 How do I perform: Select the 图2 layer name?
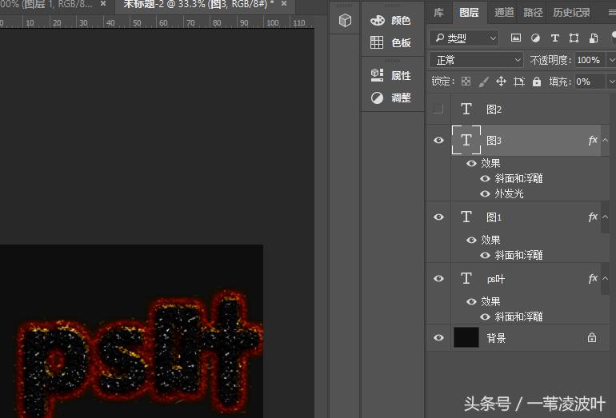[494, 109]
